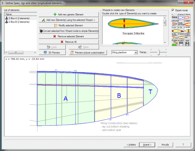Open the Gen step icon
Screen dimensions: 195x151
point(174,17)
